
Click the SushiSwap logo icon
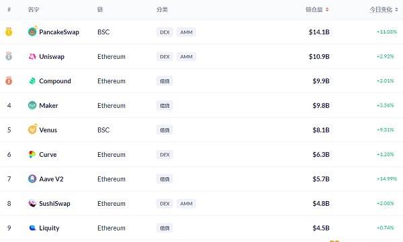32,203
